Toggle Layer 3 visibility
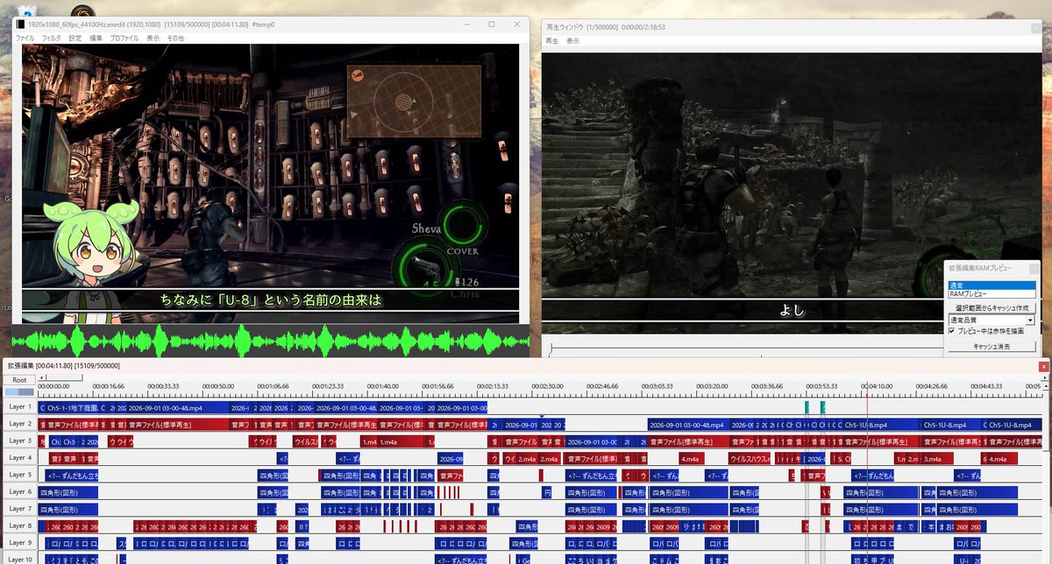 (x=18, y=441)
